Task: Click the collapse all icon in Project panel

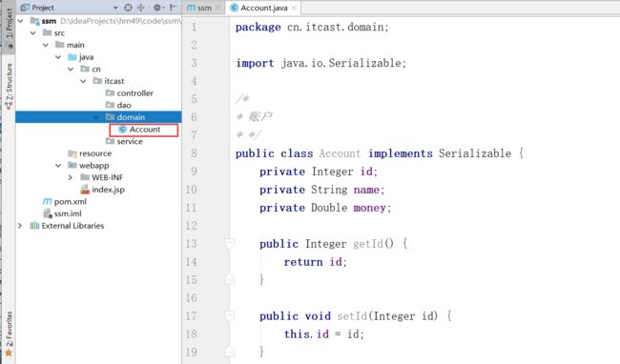Action: click(141, 8)
